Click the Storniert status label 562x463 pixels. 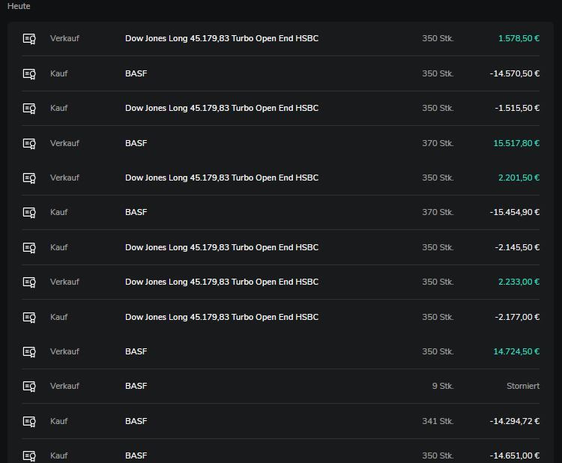click(523, 387)
